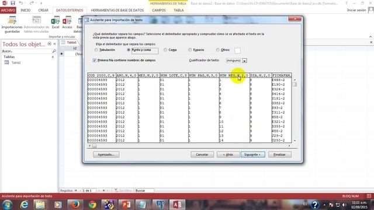Collapse the ribbon with the arrow
Screen dimensions: 374x210
coord(370,37)
